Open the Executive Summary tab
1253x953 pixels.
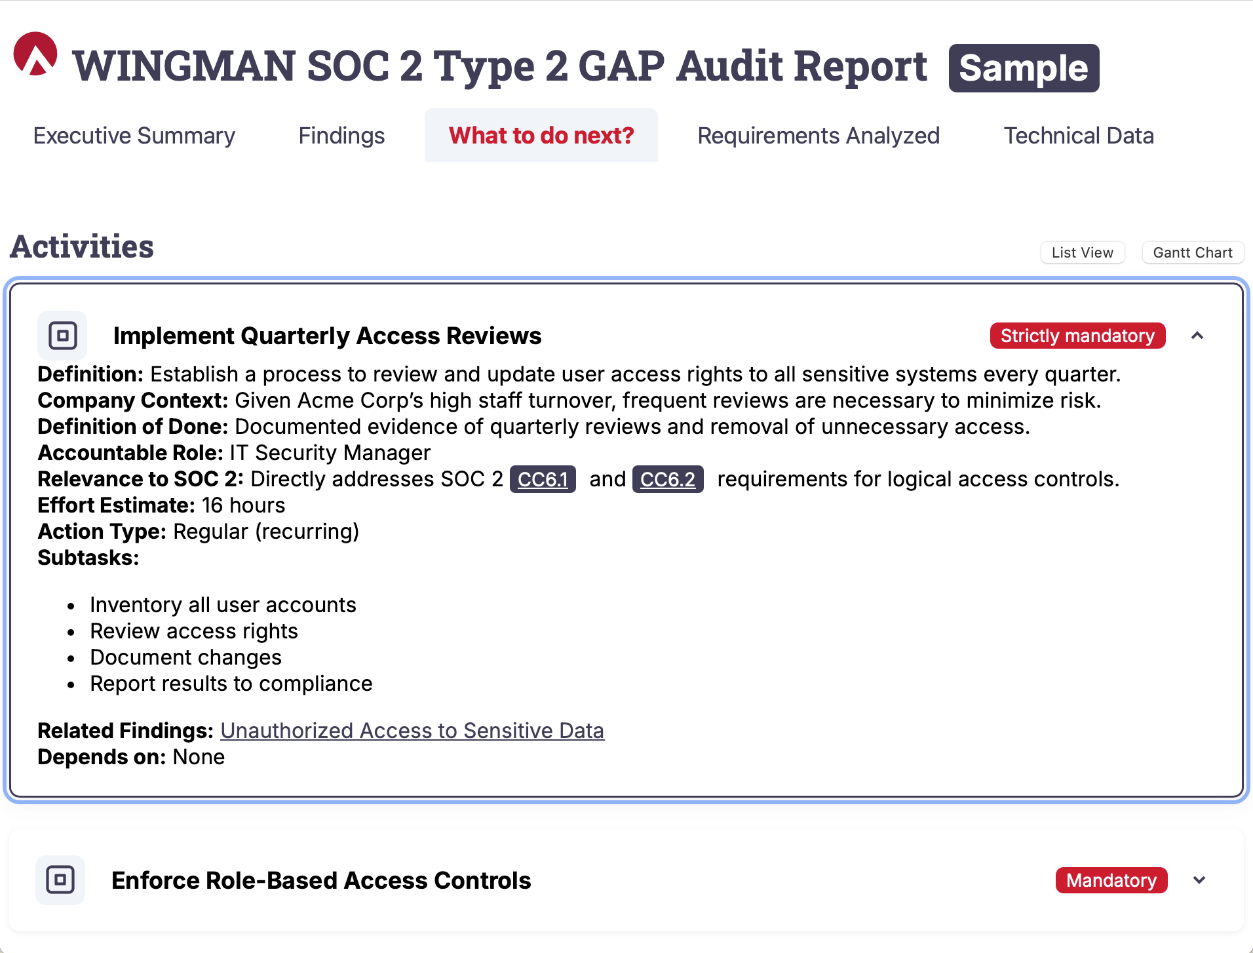pyautogui.click(x=134, y=136)
